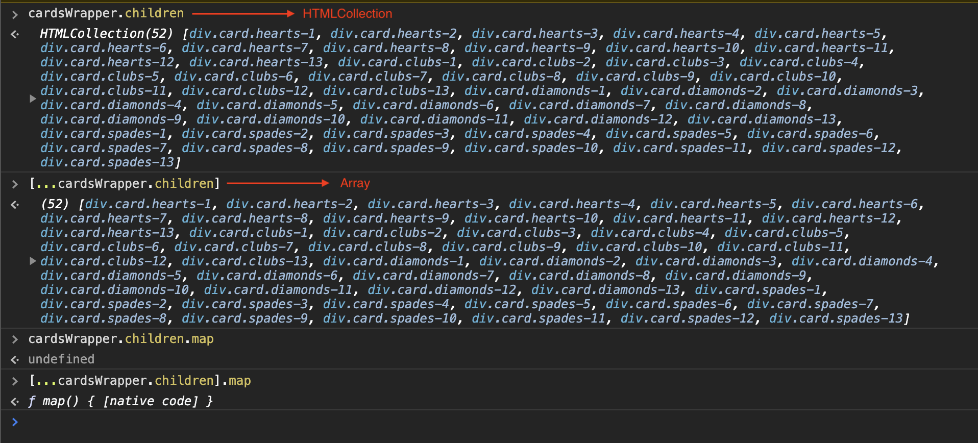Click div.card.clubs-8 in the Array output

[367, 247]
